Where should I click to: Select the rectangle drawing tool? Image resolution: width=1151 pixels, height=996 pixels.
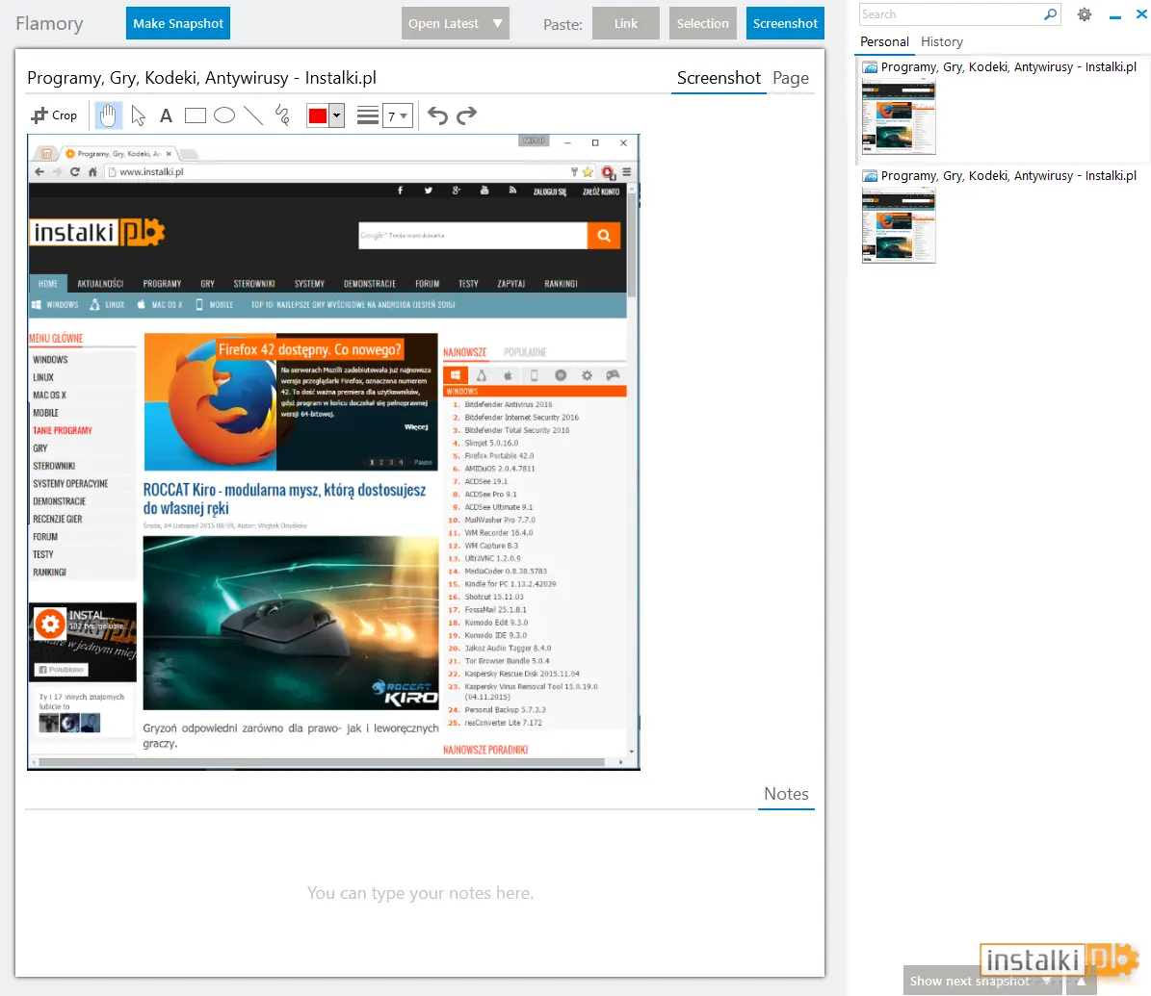pyautogui.click(x=196, y=115)
